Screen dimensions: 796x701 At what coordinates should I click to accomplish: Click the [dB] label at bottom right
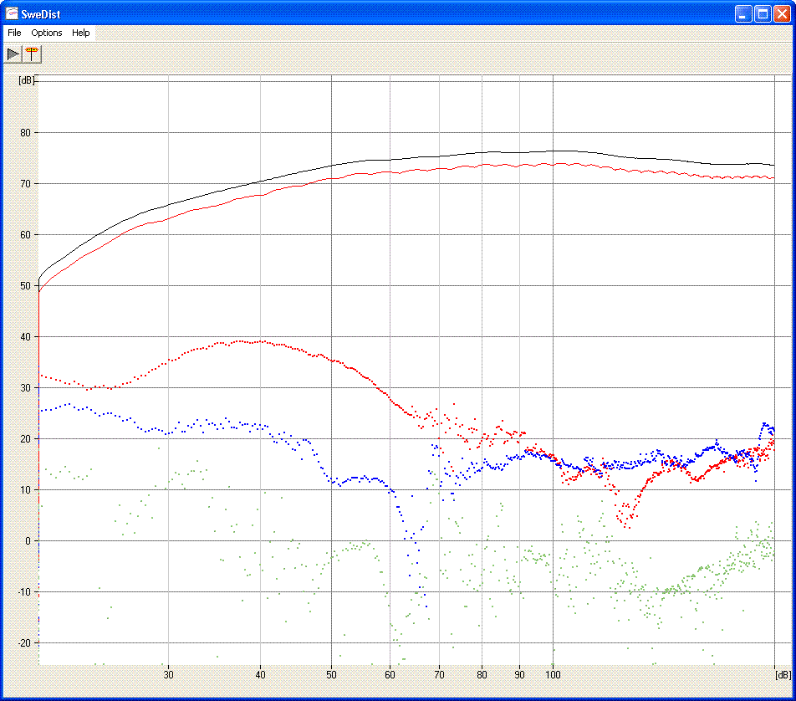[783, 674]
